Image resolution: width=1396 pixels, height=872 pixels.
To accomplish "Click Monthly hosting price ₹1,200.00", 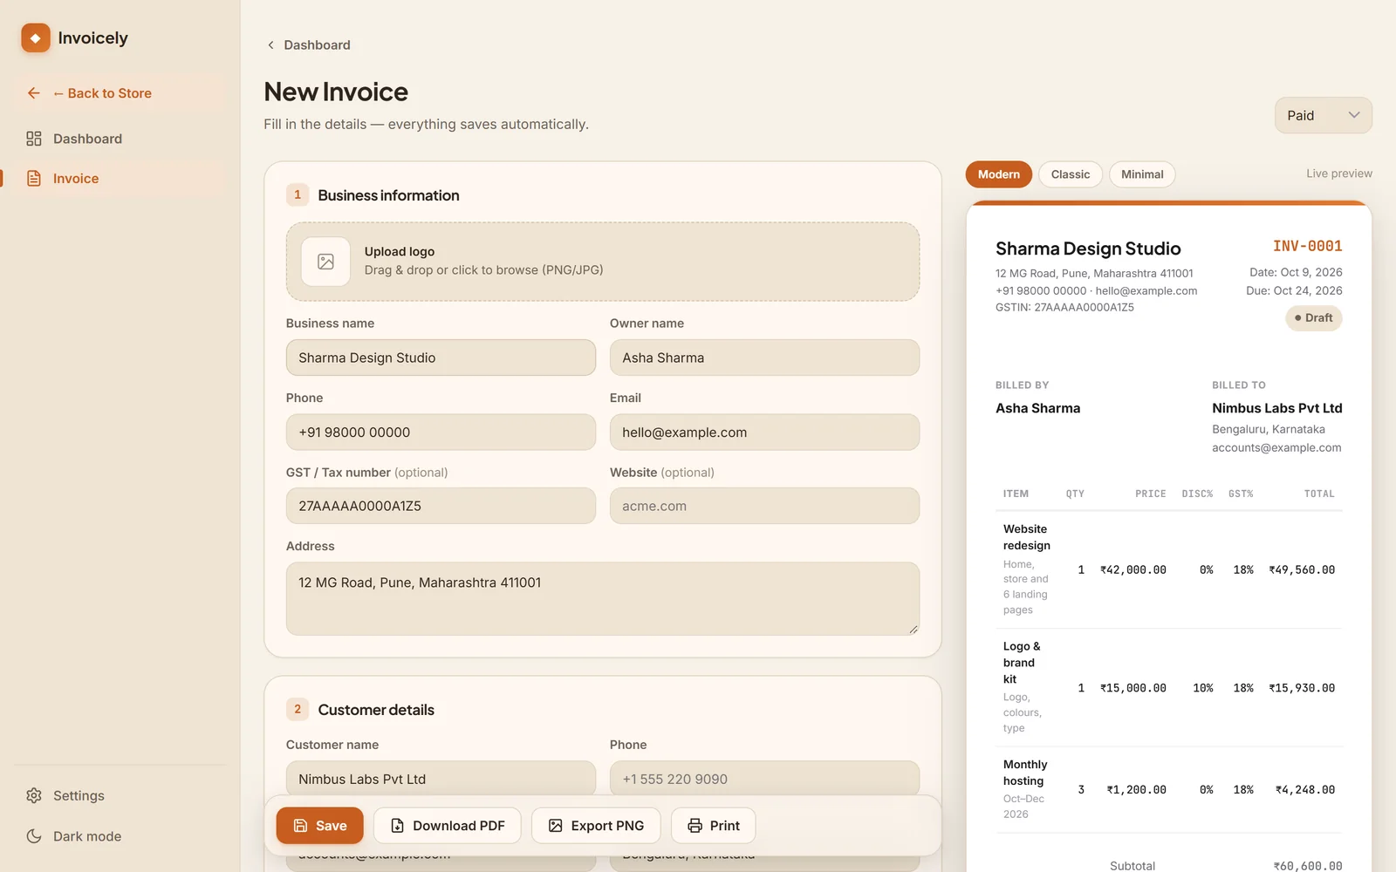I will (1136, 789).
